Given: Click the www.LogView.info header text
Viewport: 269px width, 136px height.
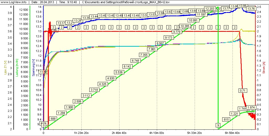Looking at the screenshot, I should point(14,2).
